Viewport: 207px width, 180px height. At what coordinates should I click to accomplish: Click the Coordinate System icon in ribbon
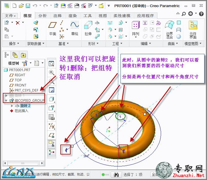tap(62, 36)
